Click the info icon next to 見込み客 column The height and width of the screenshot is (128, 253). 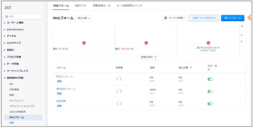pyautogui.click(x=191, y=68)
